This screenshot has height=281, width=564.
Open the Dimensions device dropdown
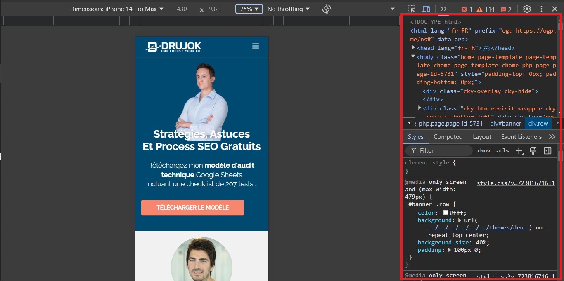point(117,9)
